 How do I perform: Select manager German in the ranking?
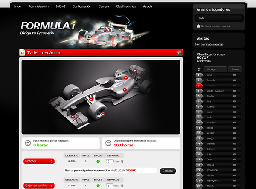tap(211, 175)
